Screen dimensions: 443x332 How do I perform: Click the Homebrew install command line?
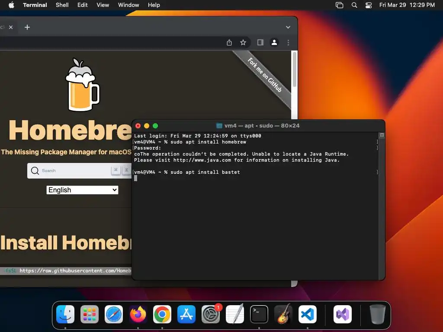[66, 271]
